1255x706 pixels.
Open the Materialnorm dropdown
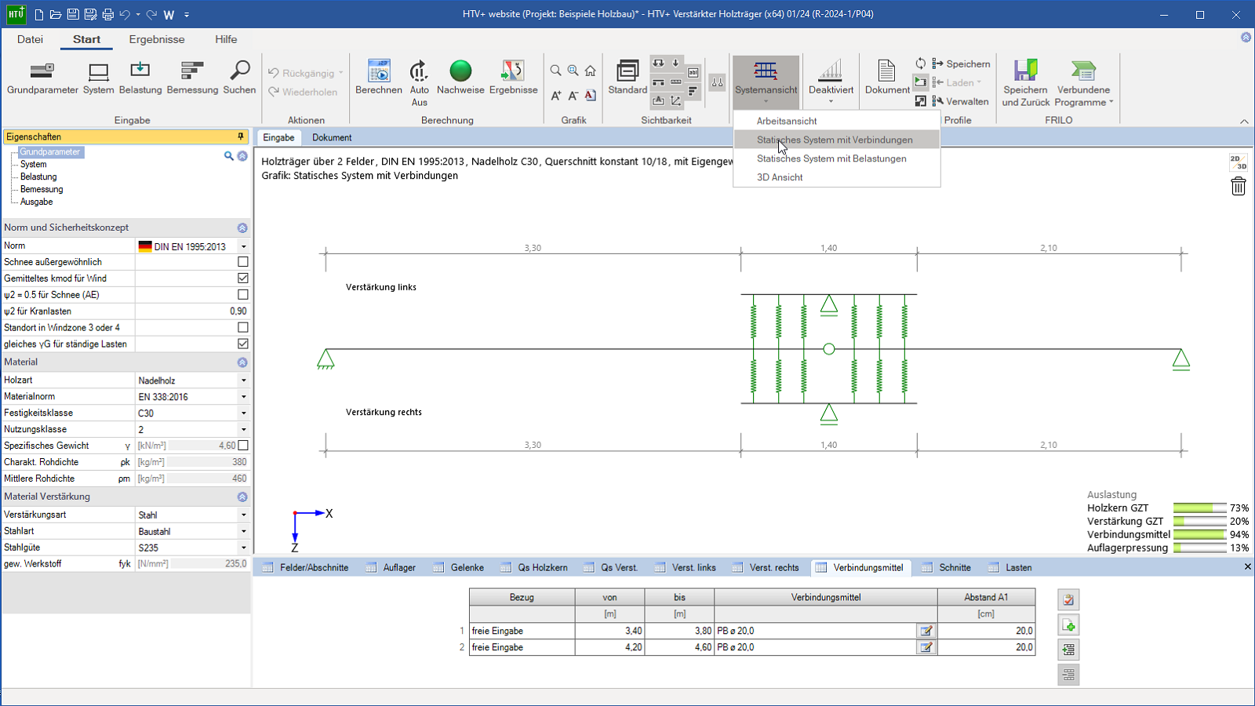coord(244,397)
